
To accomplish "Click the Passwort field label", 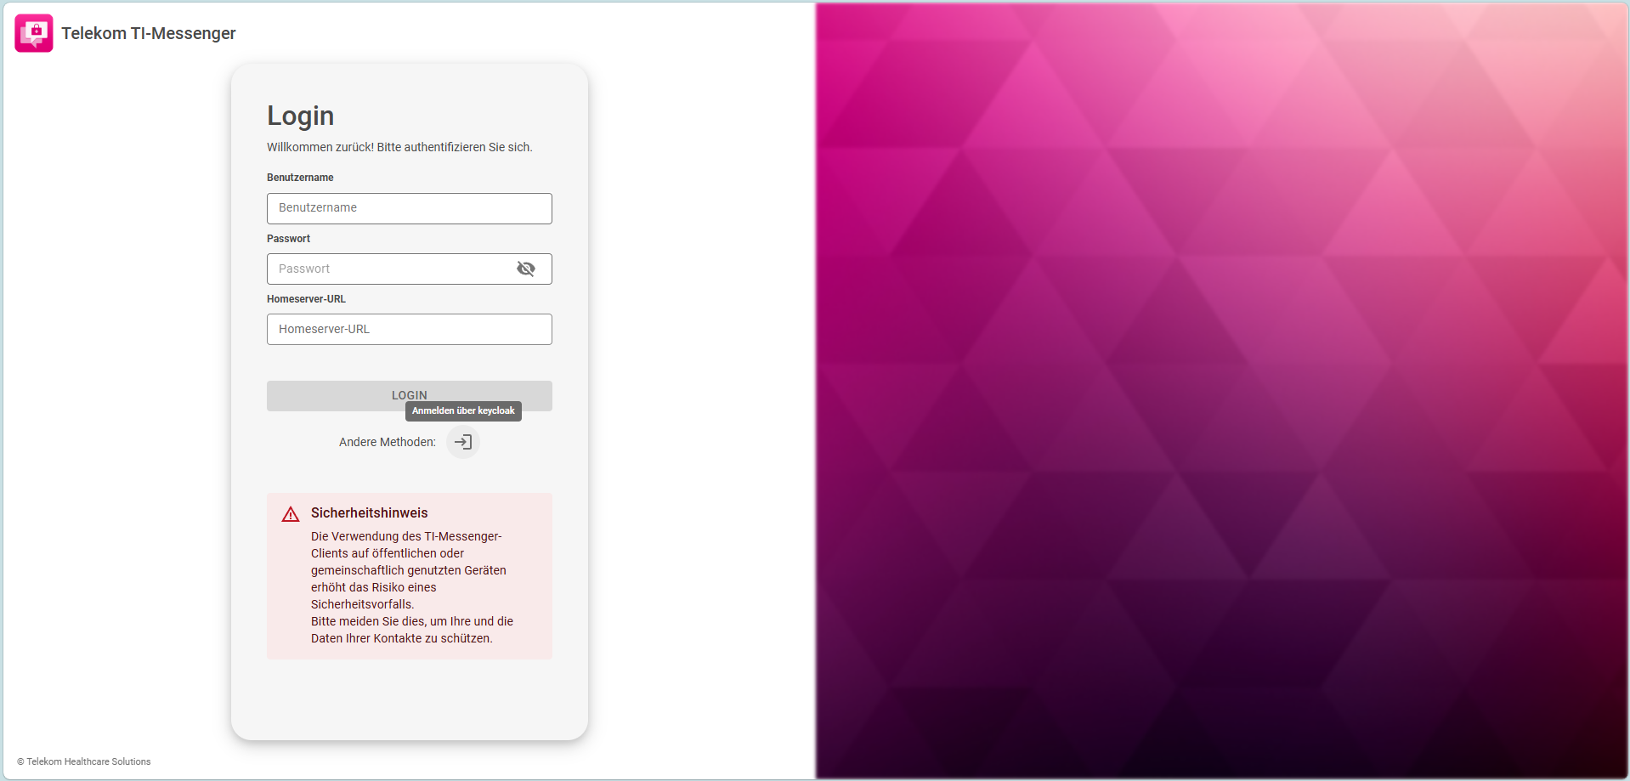I will pos(288,239).
